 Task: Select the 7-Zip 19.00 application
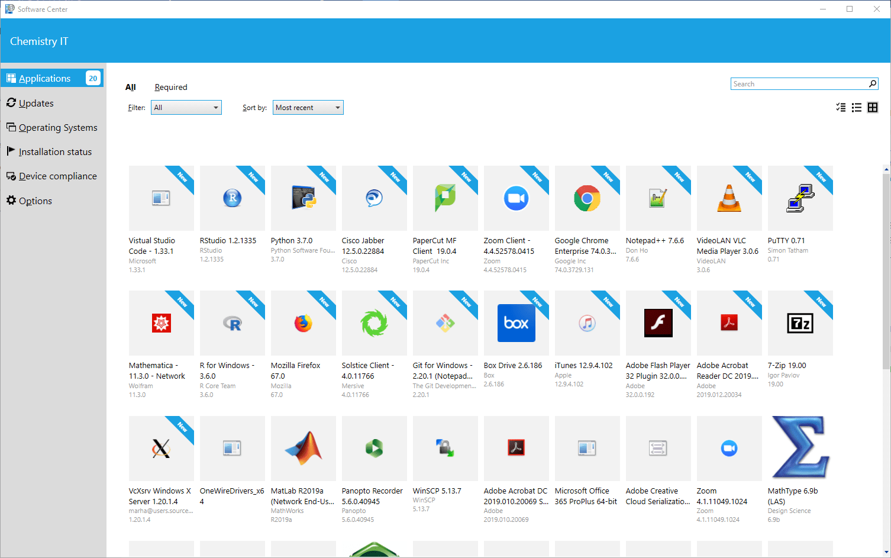[x=800, y=323]
